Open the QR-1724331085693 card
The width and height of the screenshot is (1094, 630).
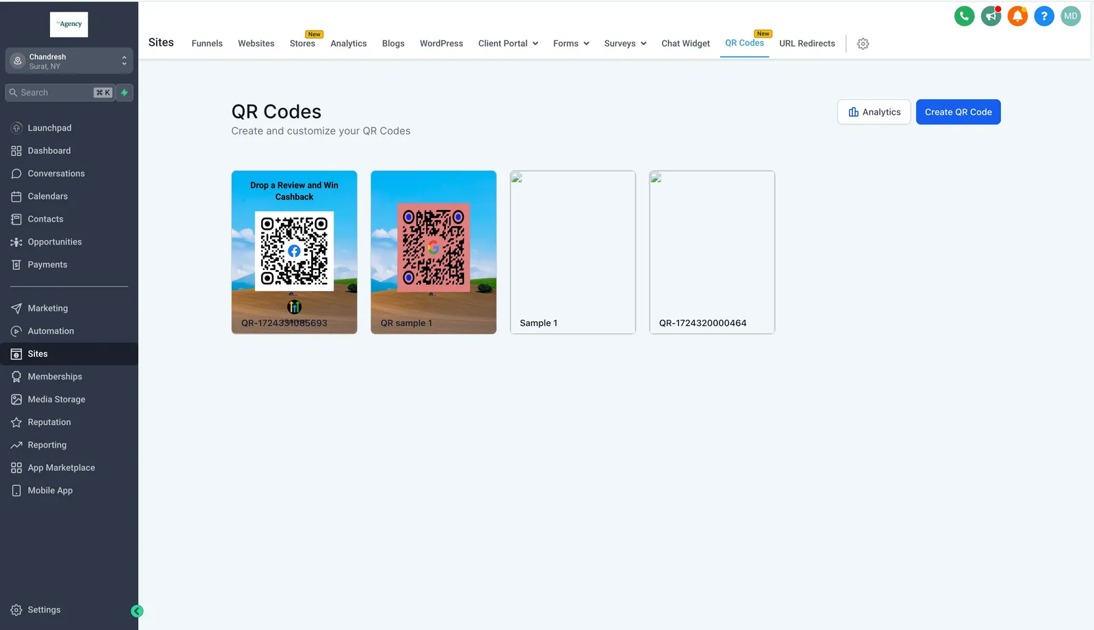(294, 252)
